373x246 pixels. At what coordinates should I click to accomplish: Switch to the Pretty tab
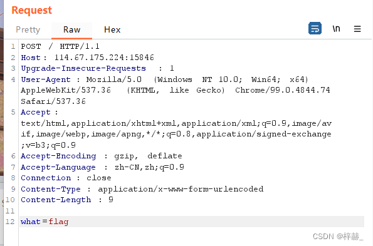(x=28, y=29)
